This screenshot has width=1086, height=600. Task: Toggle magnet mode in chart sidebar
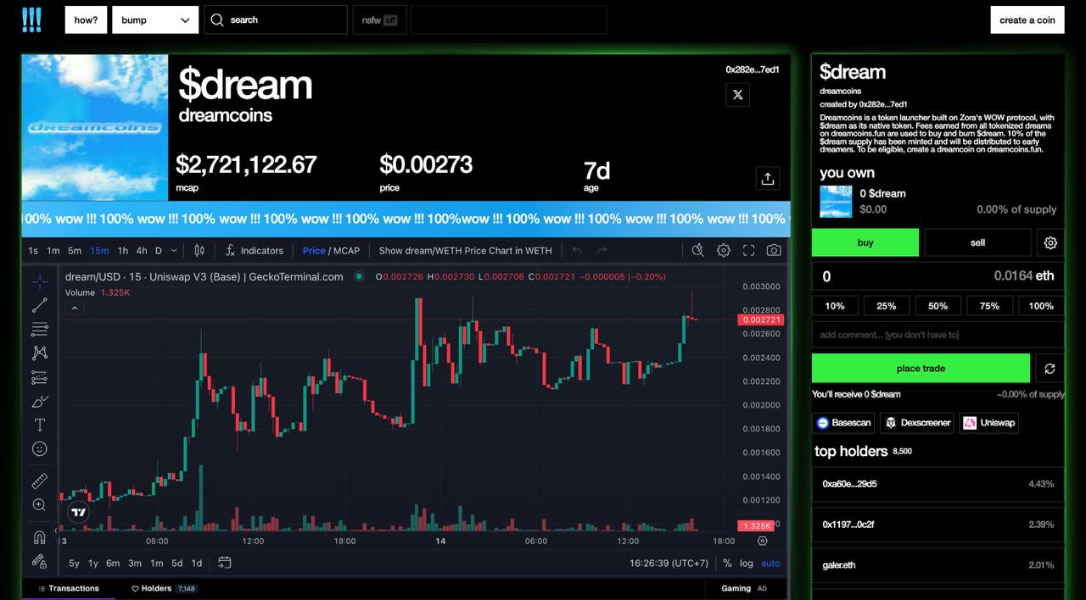coord(39,537)
